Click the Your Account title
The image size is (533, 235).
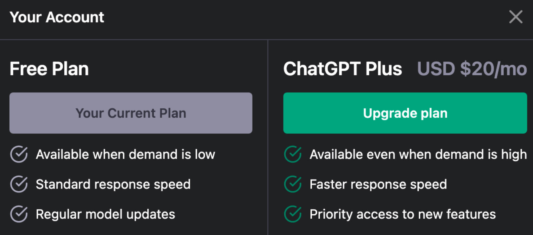(x=57, y=17)
